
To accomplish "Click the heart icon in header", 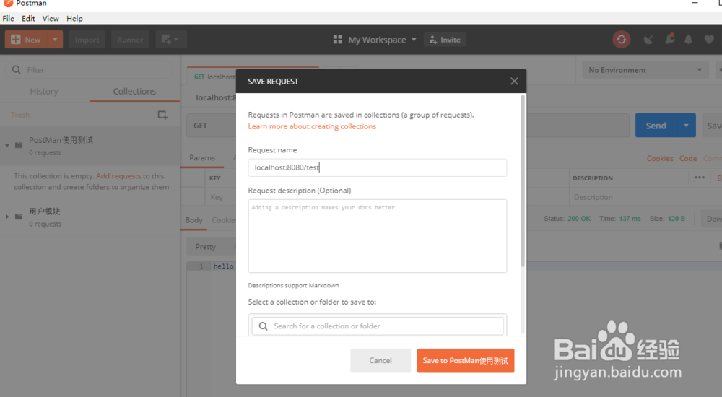I will pos(709,40).
